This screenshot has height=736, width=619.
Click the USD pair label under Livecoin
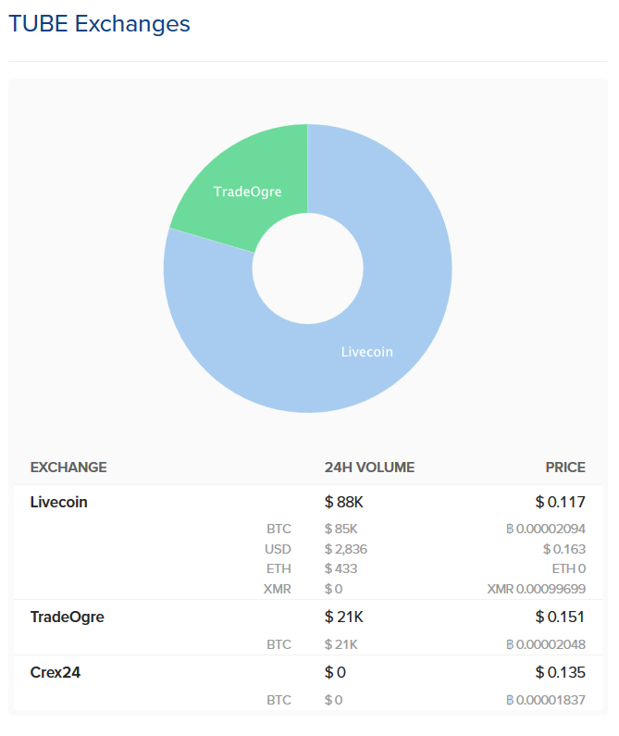[278, 549]
